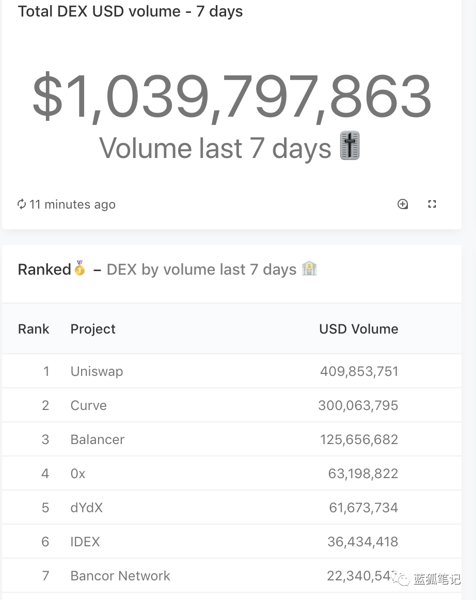Select IDEX in the ranking table

[85, 542]
